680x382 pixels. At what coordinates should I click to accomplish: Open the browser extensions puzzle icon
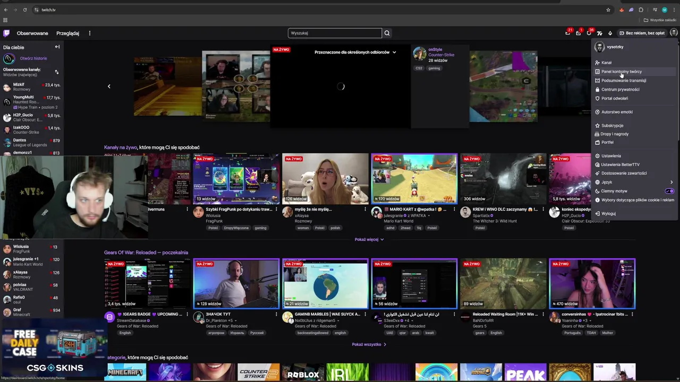coord(641,10)
